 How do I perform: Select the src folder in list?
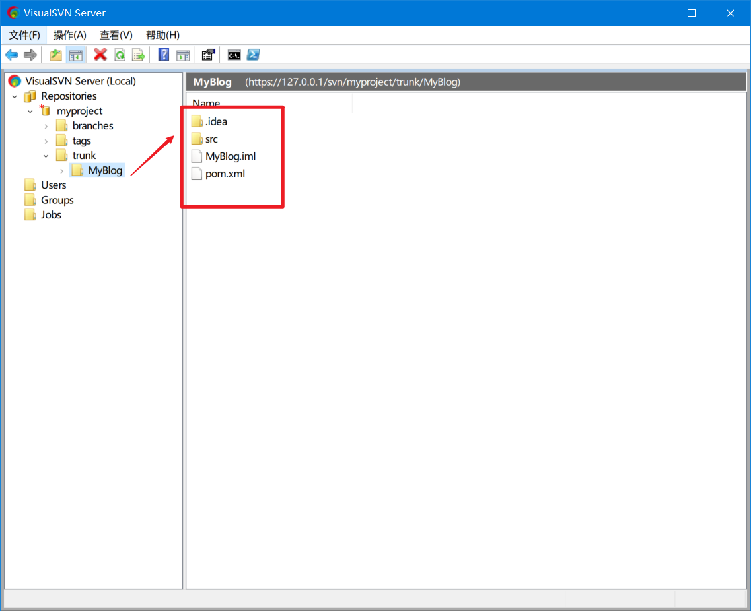pos(211,139)
